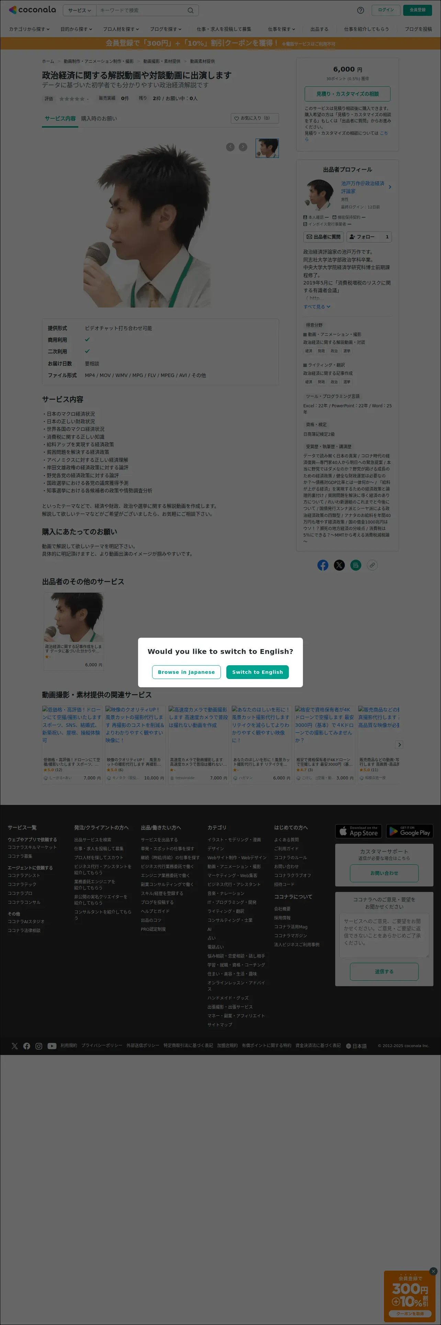Open the help question mark icon
441x1325 pixels.
pos(360,10)
